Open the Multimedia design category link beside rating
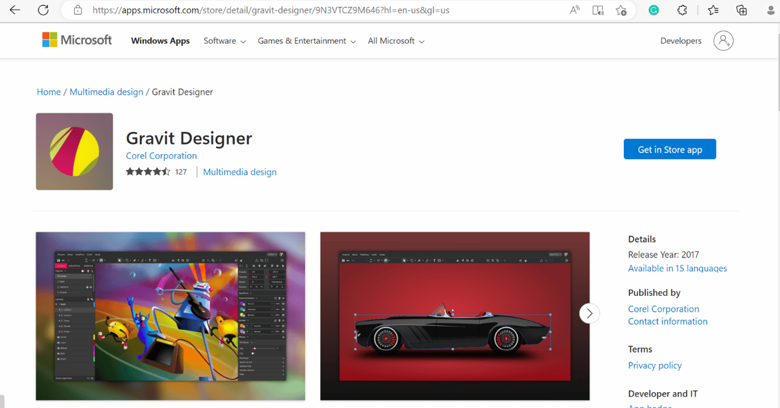This screenshot has width=780, height=408. (x=240, y=172)
